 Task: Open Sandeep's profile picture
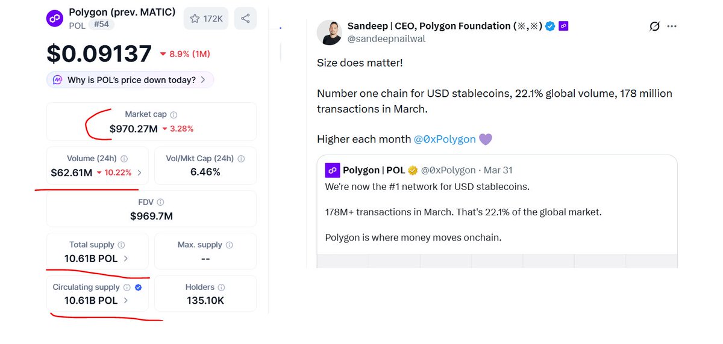pos(330,32)
